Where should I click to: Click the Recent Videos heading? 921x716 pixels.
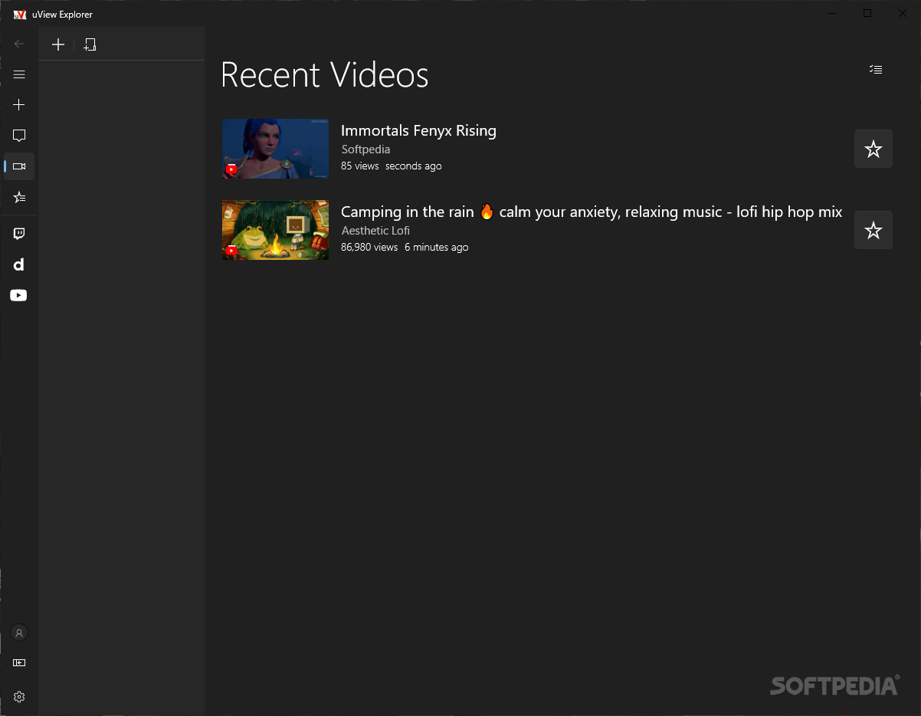click(325, 75)
